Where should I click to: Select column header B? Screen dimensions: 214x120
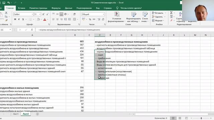(x=75, y=35)
